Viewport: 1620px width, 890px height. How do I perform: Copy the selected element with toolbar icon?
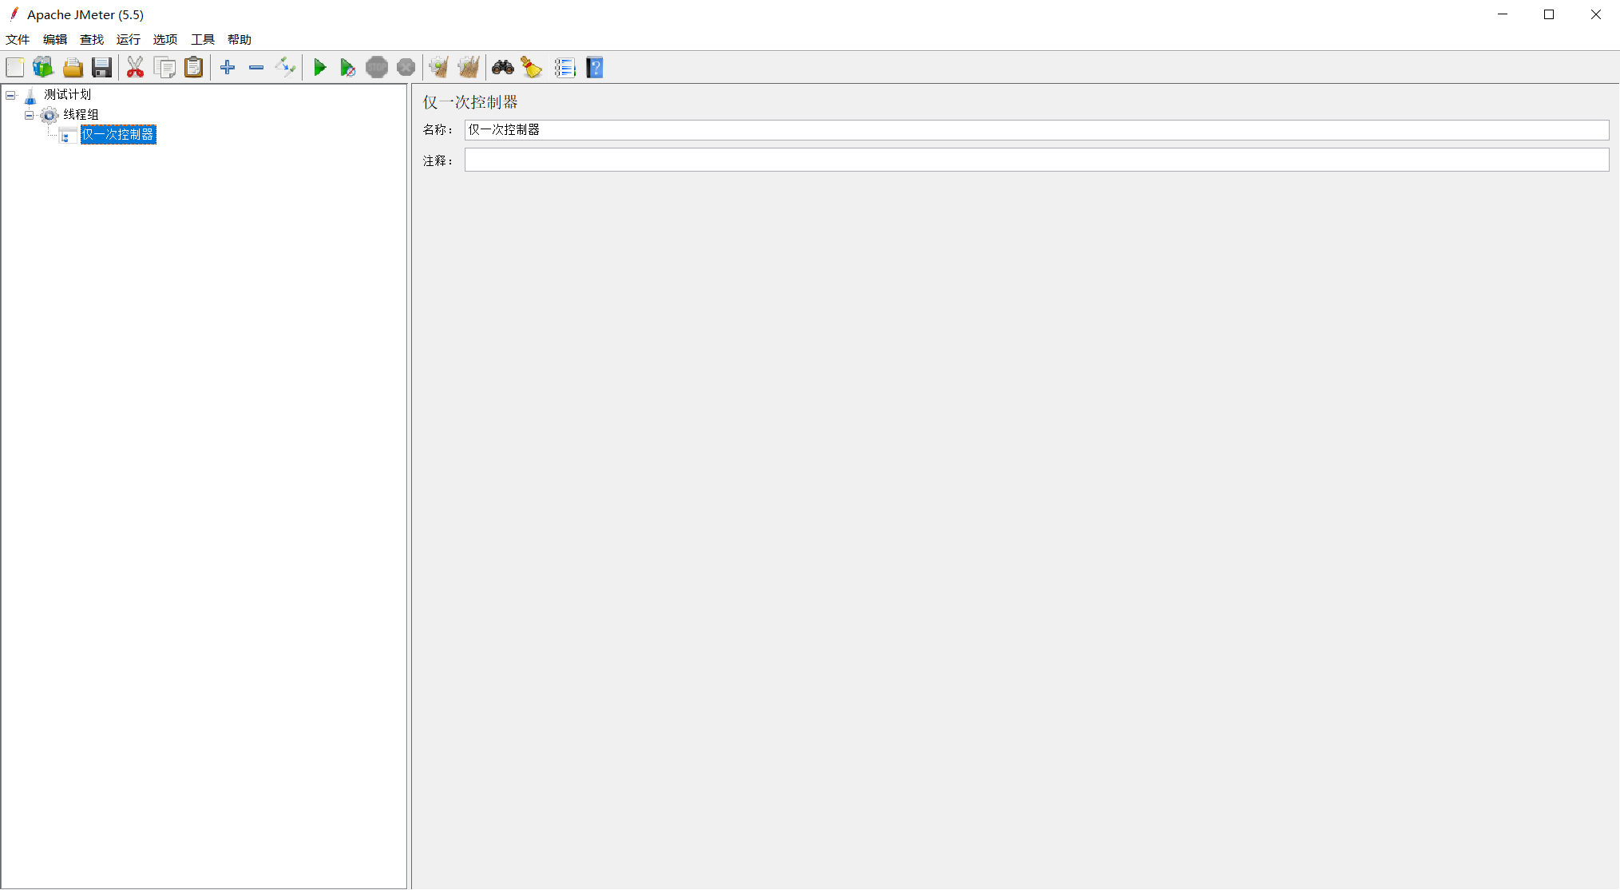164,68
